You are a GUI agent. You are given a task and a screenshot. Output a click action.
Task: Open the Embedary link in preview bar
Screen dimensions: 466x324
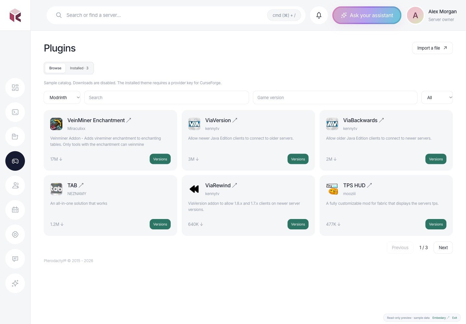point(441,318)
